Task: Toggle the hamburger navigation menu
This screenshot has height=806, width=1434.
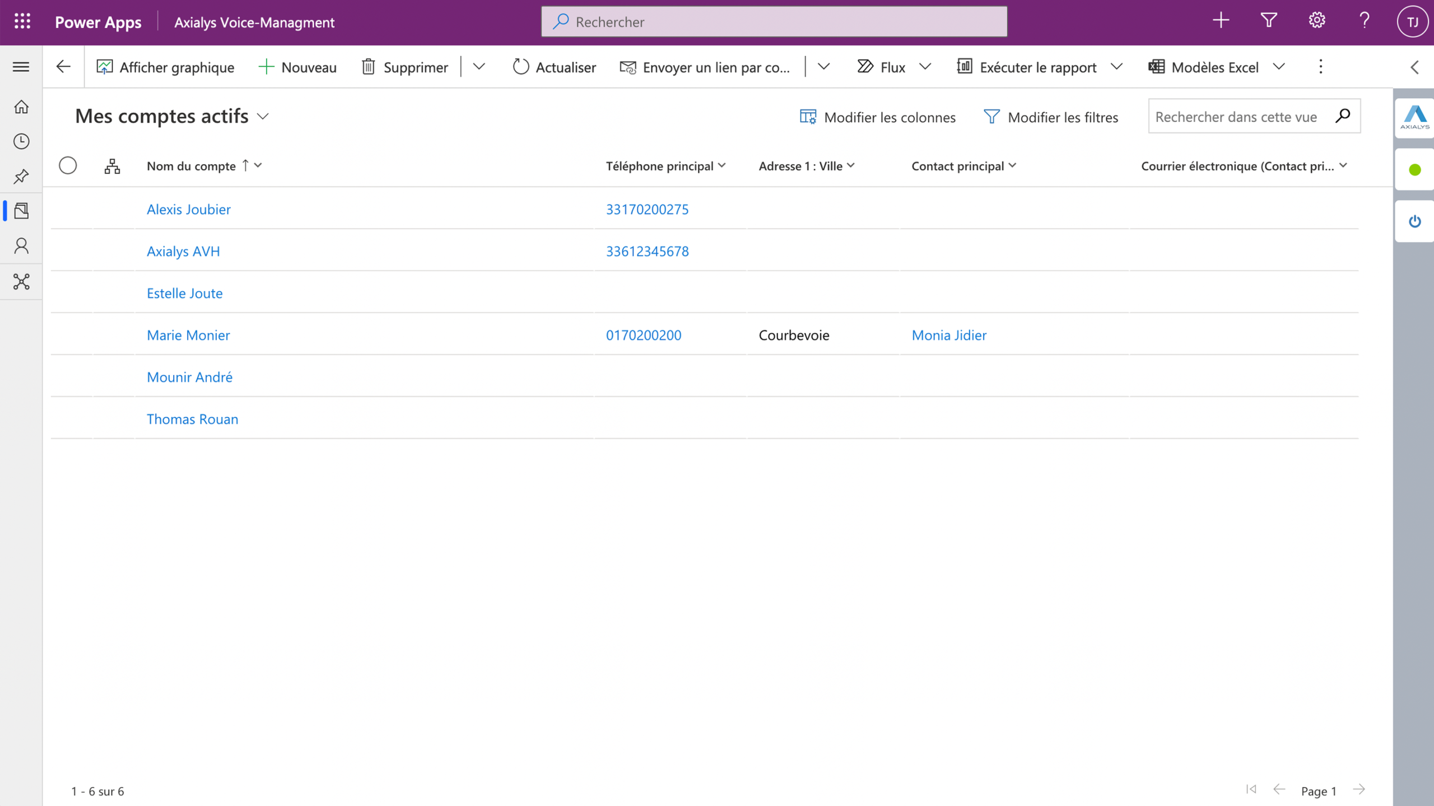Action: pos(21,67)
